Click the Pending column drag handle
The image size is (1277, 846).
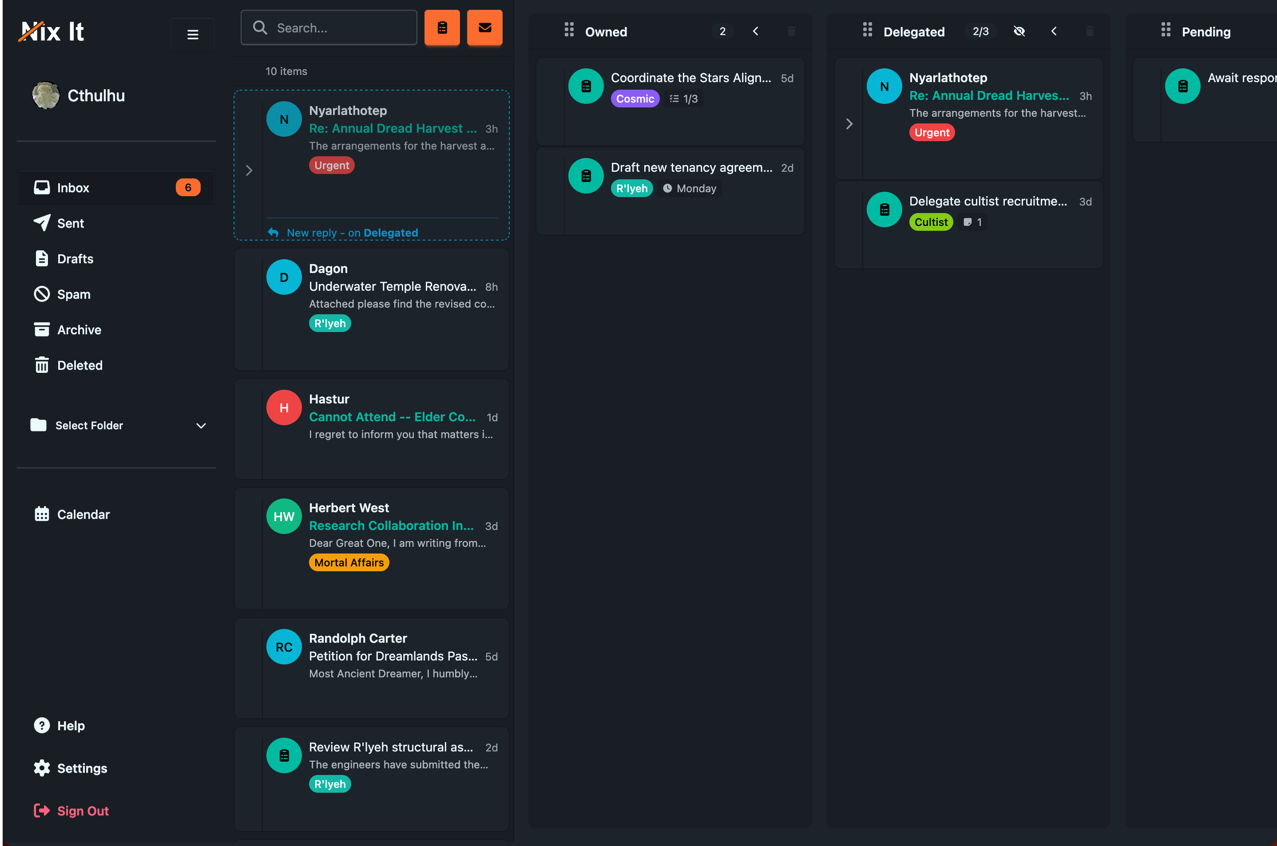(1166, 30)
